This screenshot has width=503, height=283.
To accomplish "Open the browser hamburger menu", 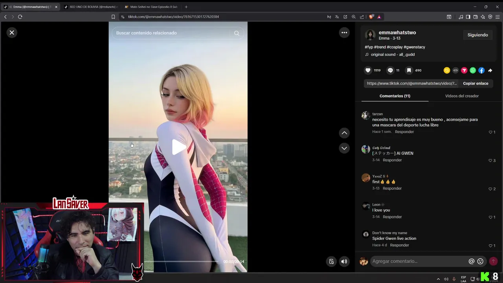I will tap(497, 17).
